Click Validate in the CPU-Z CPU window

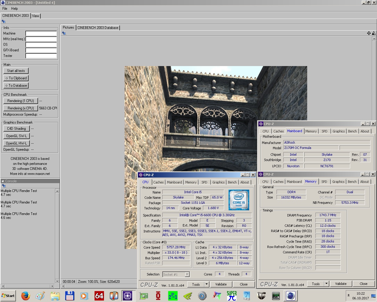221,284
